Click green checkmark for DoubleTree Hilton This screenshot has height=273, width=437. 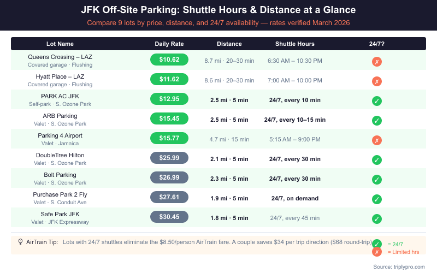[x=377, y=160]
